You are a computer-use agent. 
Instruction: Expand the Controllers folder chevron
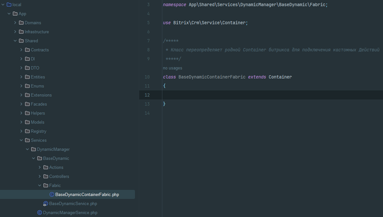[x=40, y=177]
